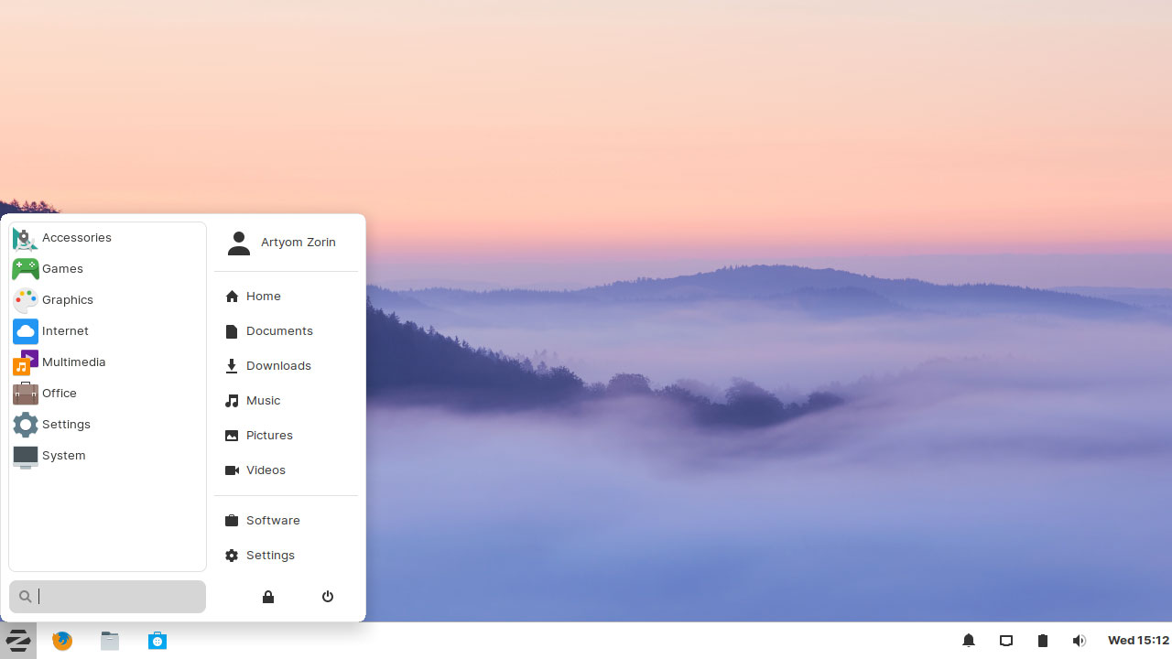Click the Office category icon
The height and width of the screenshot is (659, 1172).
(x=25, y=393)
